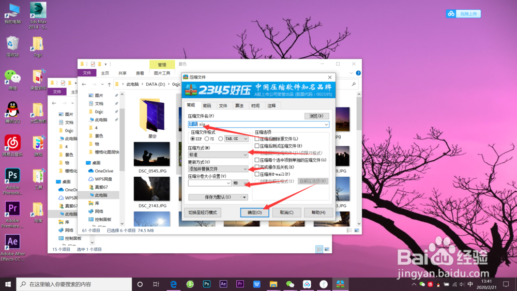
Task: Enable 压缩后测试压缩文件 checkbox
Action: (257, 146)
